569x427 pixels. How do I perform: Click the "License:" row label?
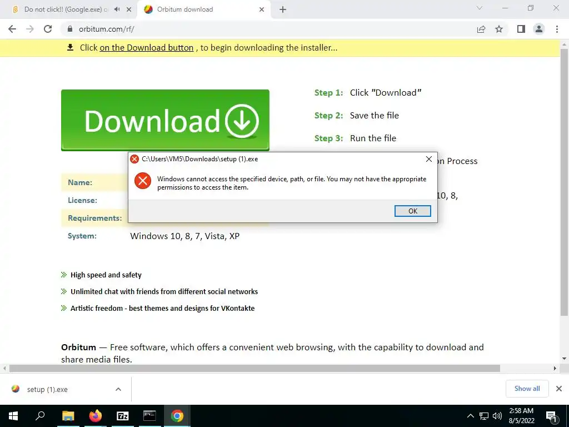[x=82, y=200]
